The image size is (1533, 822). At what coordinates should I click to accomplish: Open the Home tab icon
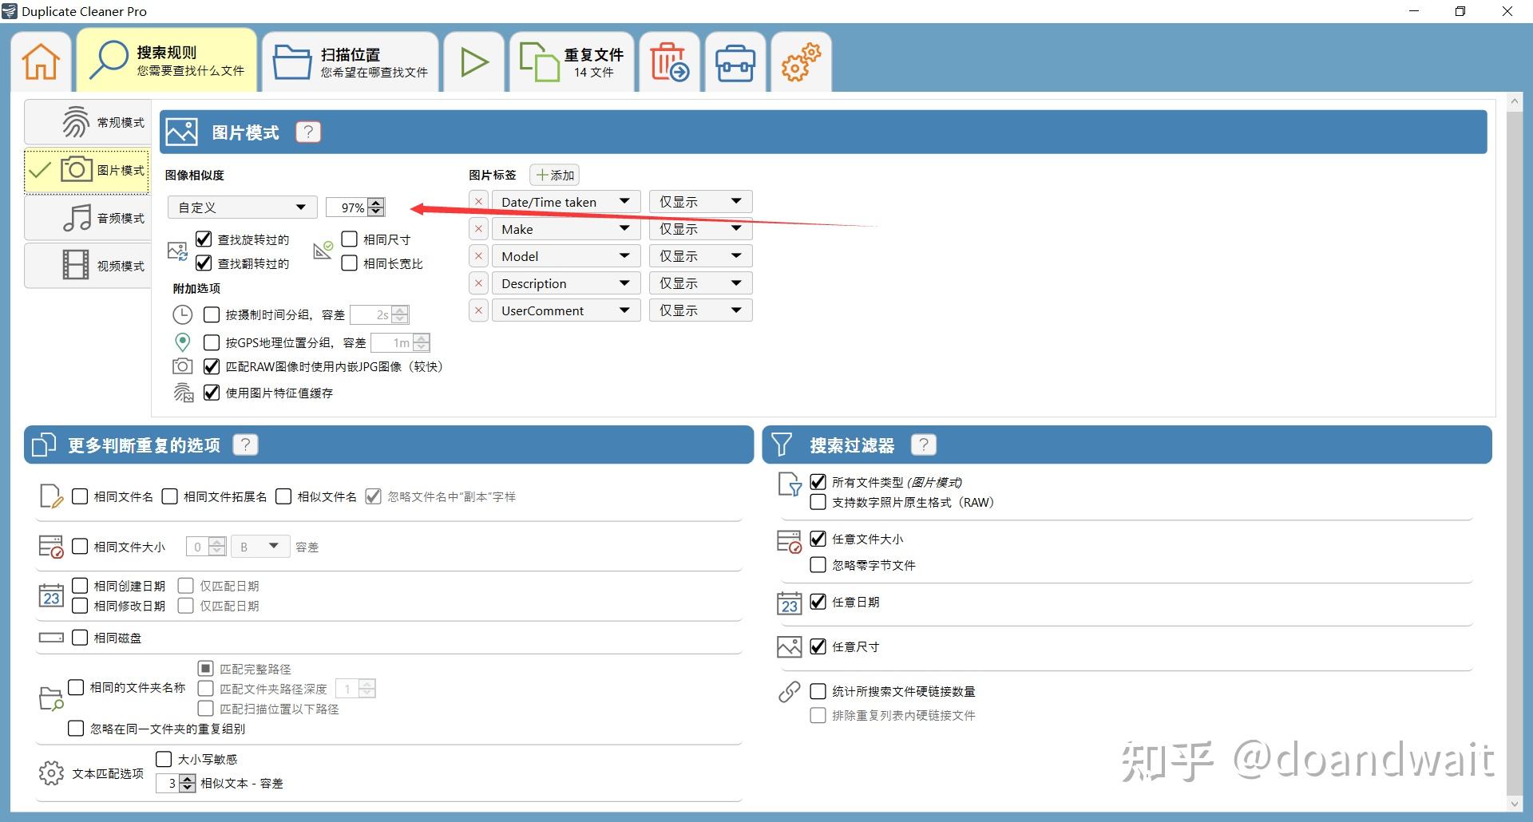[41, 61]
